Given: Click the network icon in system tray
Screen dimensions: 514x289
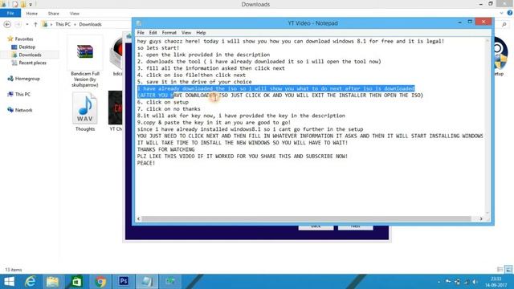Looking at the screenshot, I should click(x=466, y=282).
